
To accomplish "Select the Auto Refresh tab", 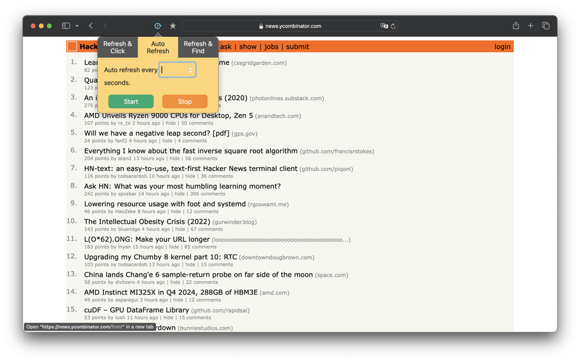I will point(158,47).
